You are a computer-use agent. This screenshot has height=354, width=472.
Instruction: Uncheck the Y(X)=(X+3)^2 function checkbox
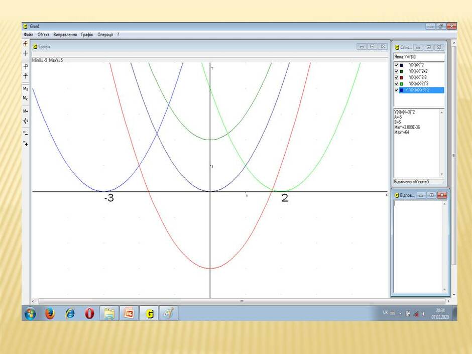(397, 90)
